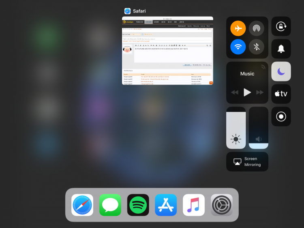Adjust volume slider

pos(259,128)
